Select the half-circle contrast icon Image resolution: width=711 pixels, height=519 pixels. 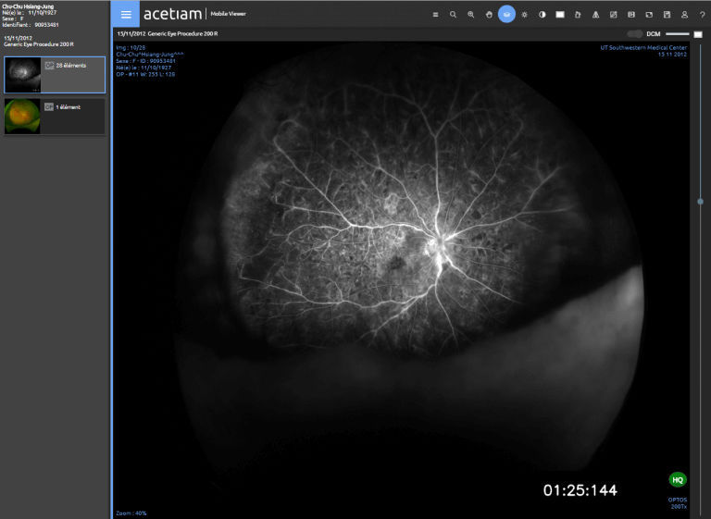click(x=542, y=15)
